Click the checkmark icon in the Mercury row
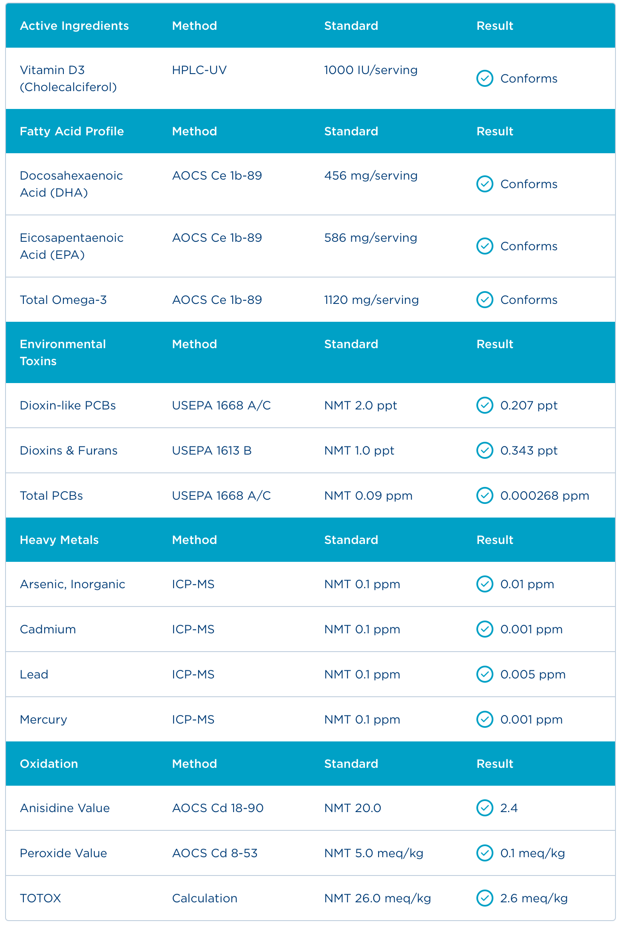This screenshot has width=621, height=927. pos(484,719)
